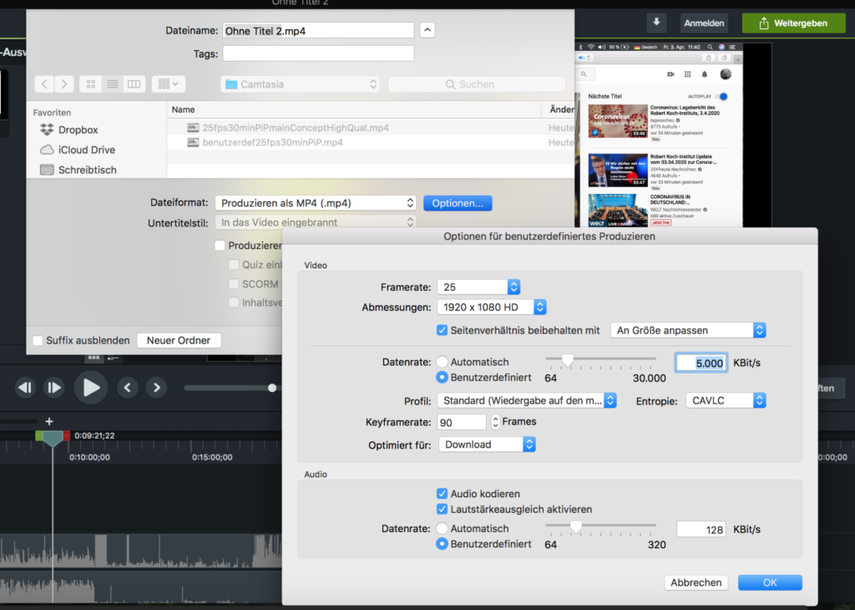The width and height of the screenshot is (855, 610).
Task: Click the Dateiname input field
Action: point(318,31)
